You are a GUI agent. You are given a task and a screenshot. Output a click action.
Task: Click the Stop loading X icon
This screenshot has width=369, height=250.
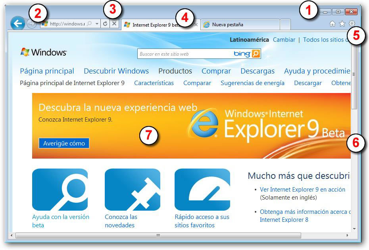(114, 23)
